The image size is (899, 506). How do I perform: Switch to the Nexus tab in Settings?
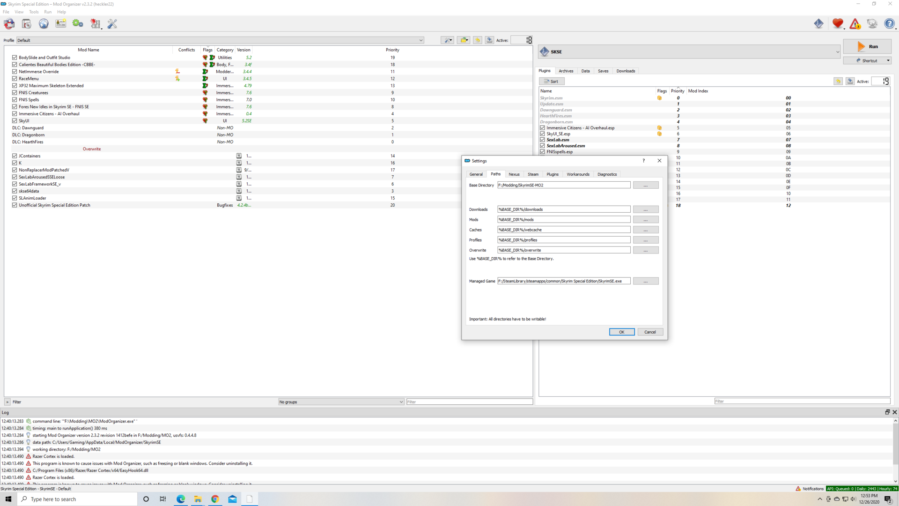coord(514,174)
